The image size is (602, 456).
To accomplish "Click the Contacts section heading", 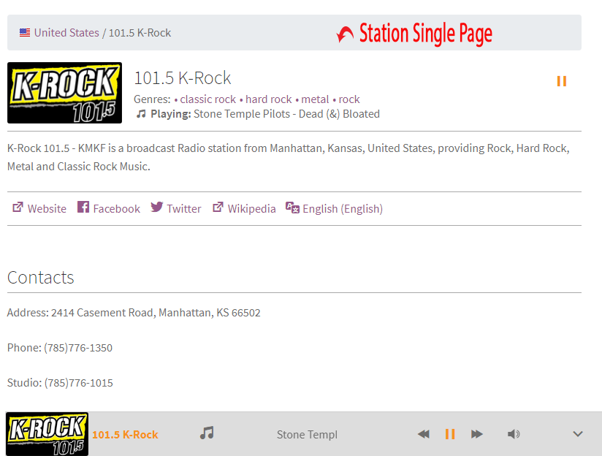I will coord(41,278).
